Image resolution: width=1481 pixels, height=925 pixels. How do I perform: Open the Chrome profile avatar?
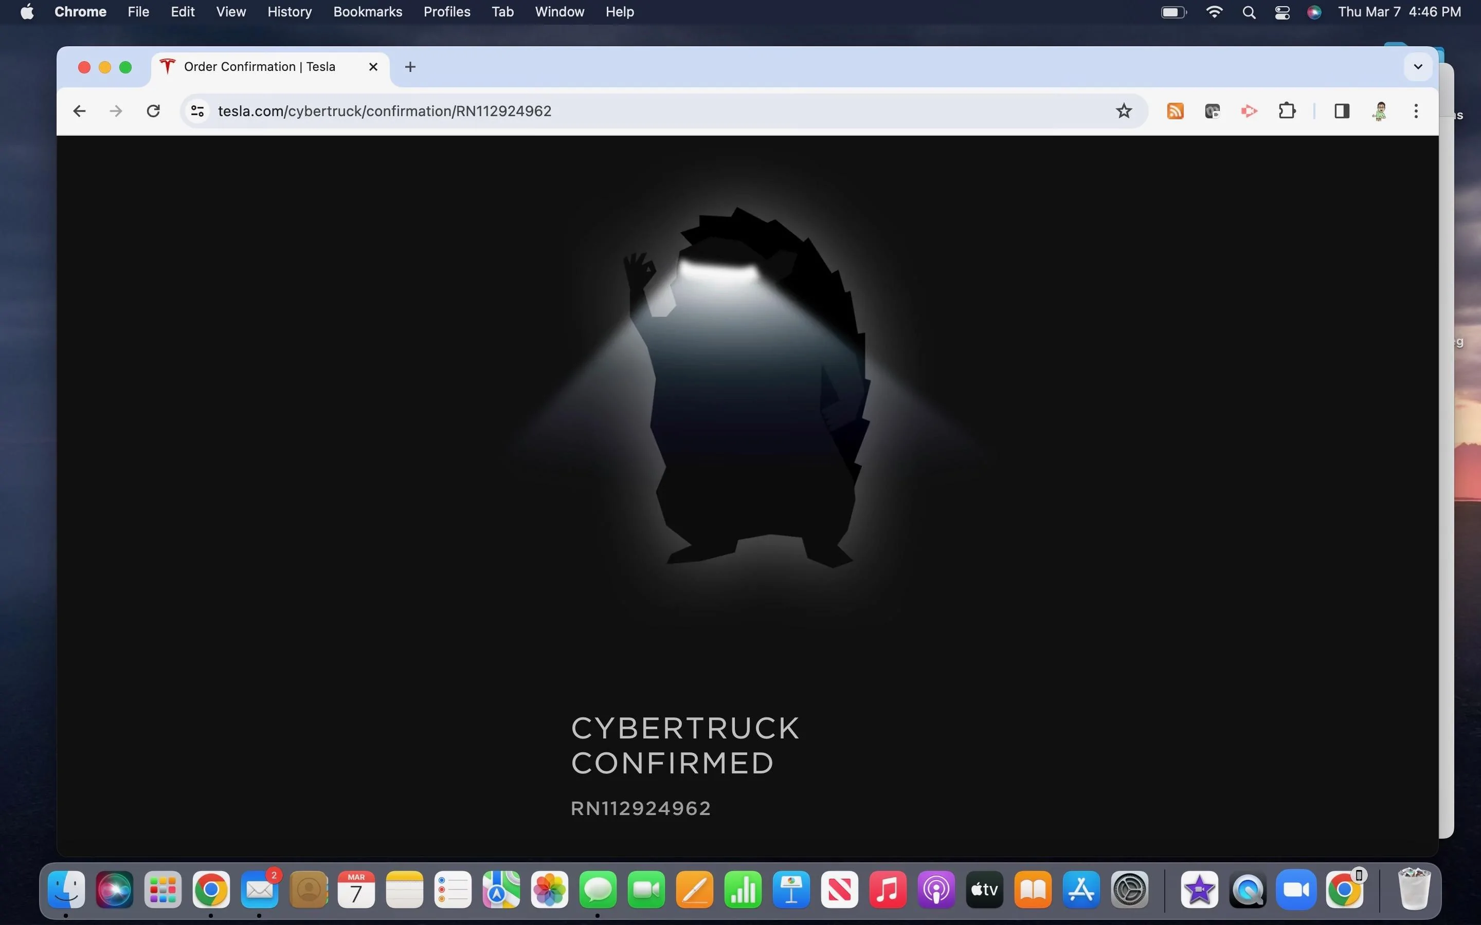1379,110
